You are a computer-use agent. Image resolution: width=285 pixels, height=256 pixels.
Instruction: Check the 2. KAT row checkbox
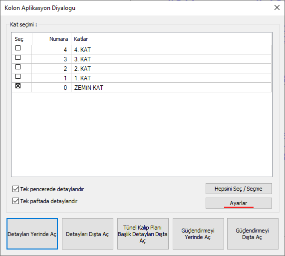pyautogui.click(x=18, y=67)
